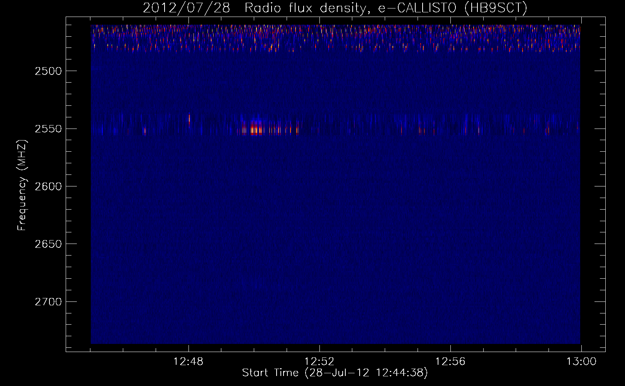Click the "2500" frequency tick label
Image resolution: width=625 pixels, height=386 pixels.
tap(48, 71)
